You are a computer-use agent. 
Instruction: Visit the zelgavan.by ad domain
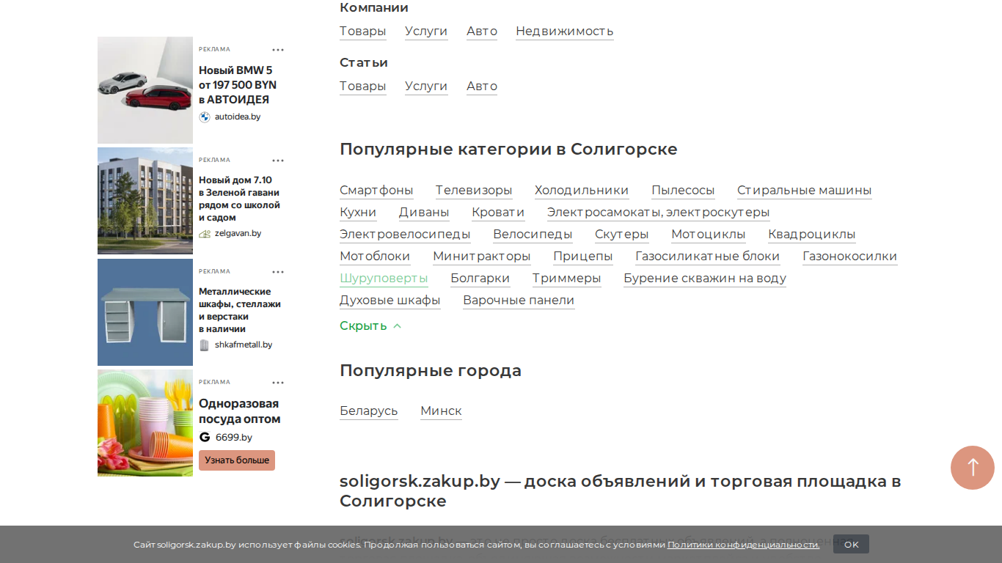[x=238, y=233]
